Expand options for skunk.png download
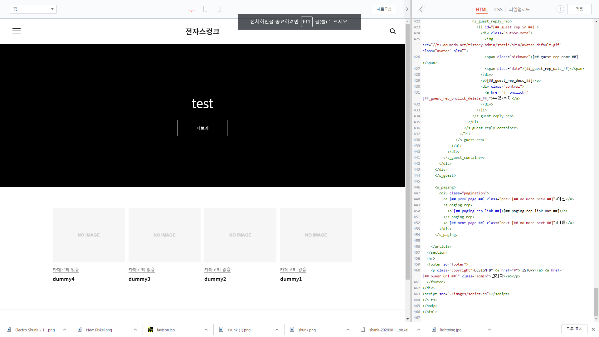 pos(348,330)
